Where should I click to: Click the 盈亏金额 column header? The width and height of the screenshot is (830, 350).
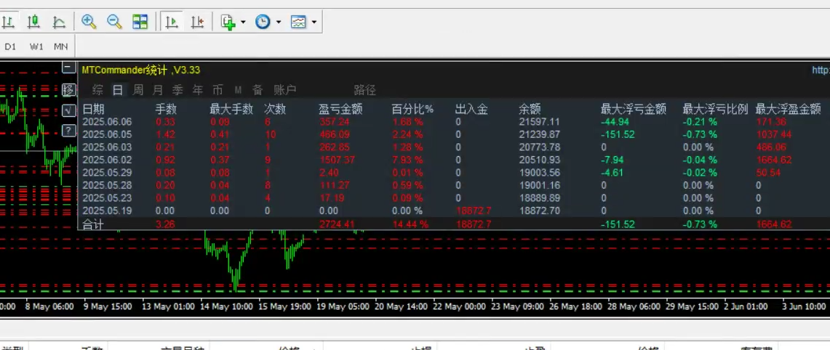pyautogui.click(x=340, y=110)
